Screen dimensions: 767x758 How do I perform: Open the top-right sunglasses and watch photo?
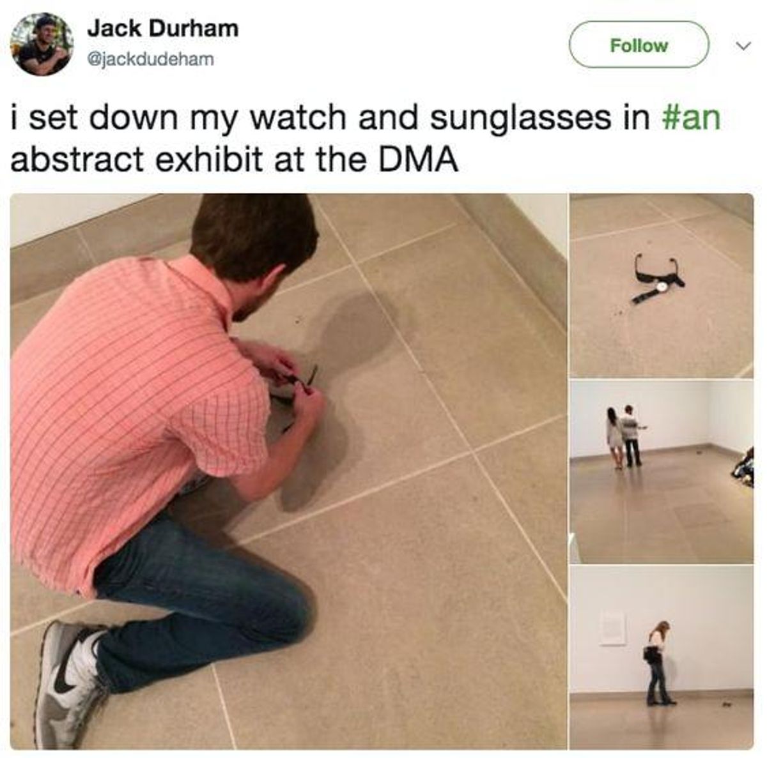click(x=662, y=285)
